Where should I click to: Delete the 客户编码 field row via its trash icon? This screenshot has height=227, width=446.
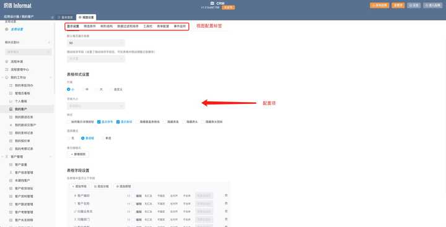(226, 195)
